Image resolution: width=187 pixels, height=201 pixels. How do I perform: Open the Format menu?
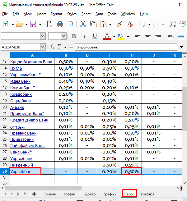point(56,14)
